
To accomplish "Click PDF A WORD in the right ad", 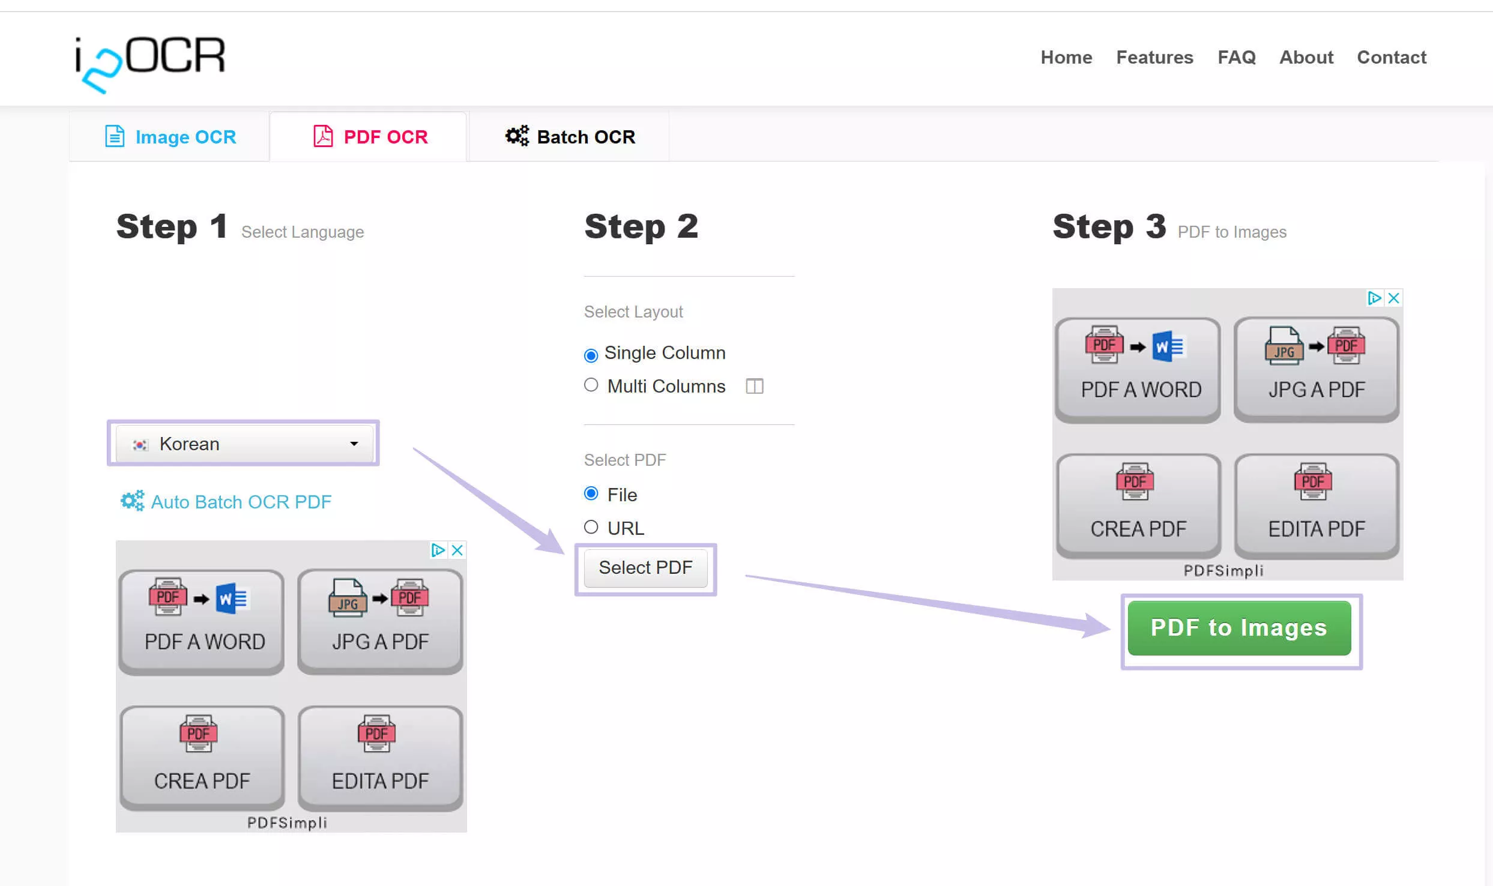I will click(1138, 369).
